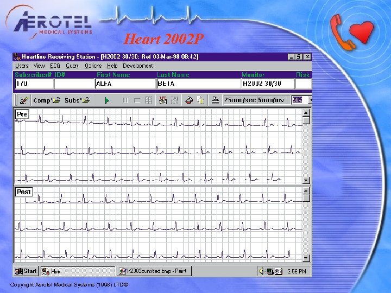Image resolution: width=391 pixels, height=293 pixels.
Task: Click the Subscriber# field showing 170
Action: click(34, 84)
